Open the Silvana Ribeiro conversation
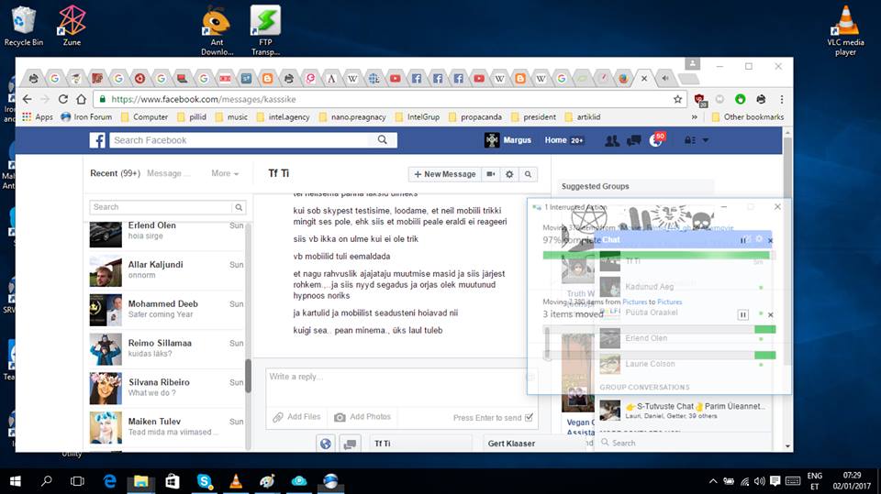881x494 pixels. pos(166,388)
